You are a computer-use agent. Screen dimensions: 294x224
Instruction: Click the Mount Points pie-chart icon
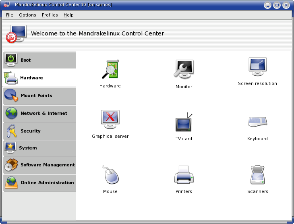(x=11, y=95)
